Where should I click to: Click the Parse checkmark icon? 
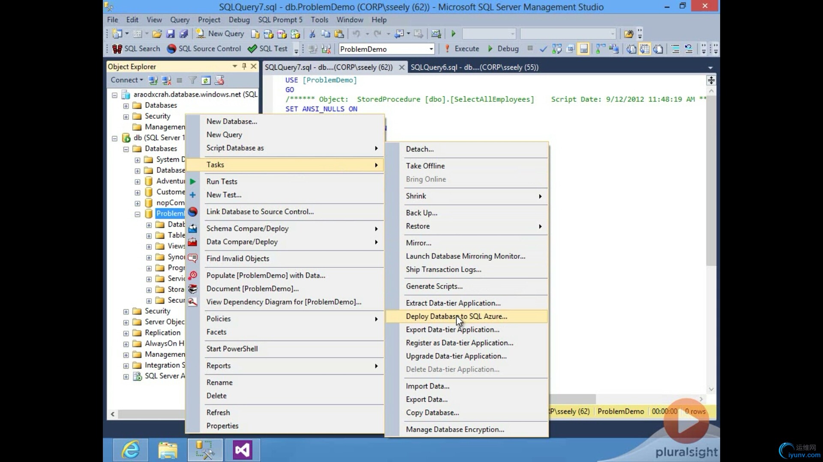pyautogui.click(x=543, y=49)
